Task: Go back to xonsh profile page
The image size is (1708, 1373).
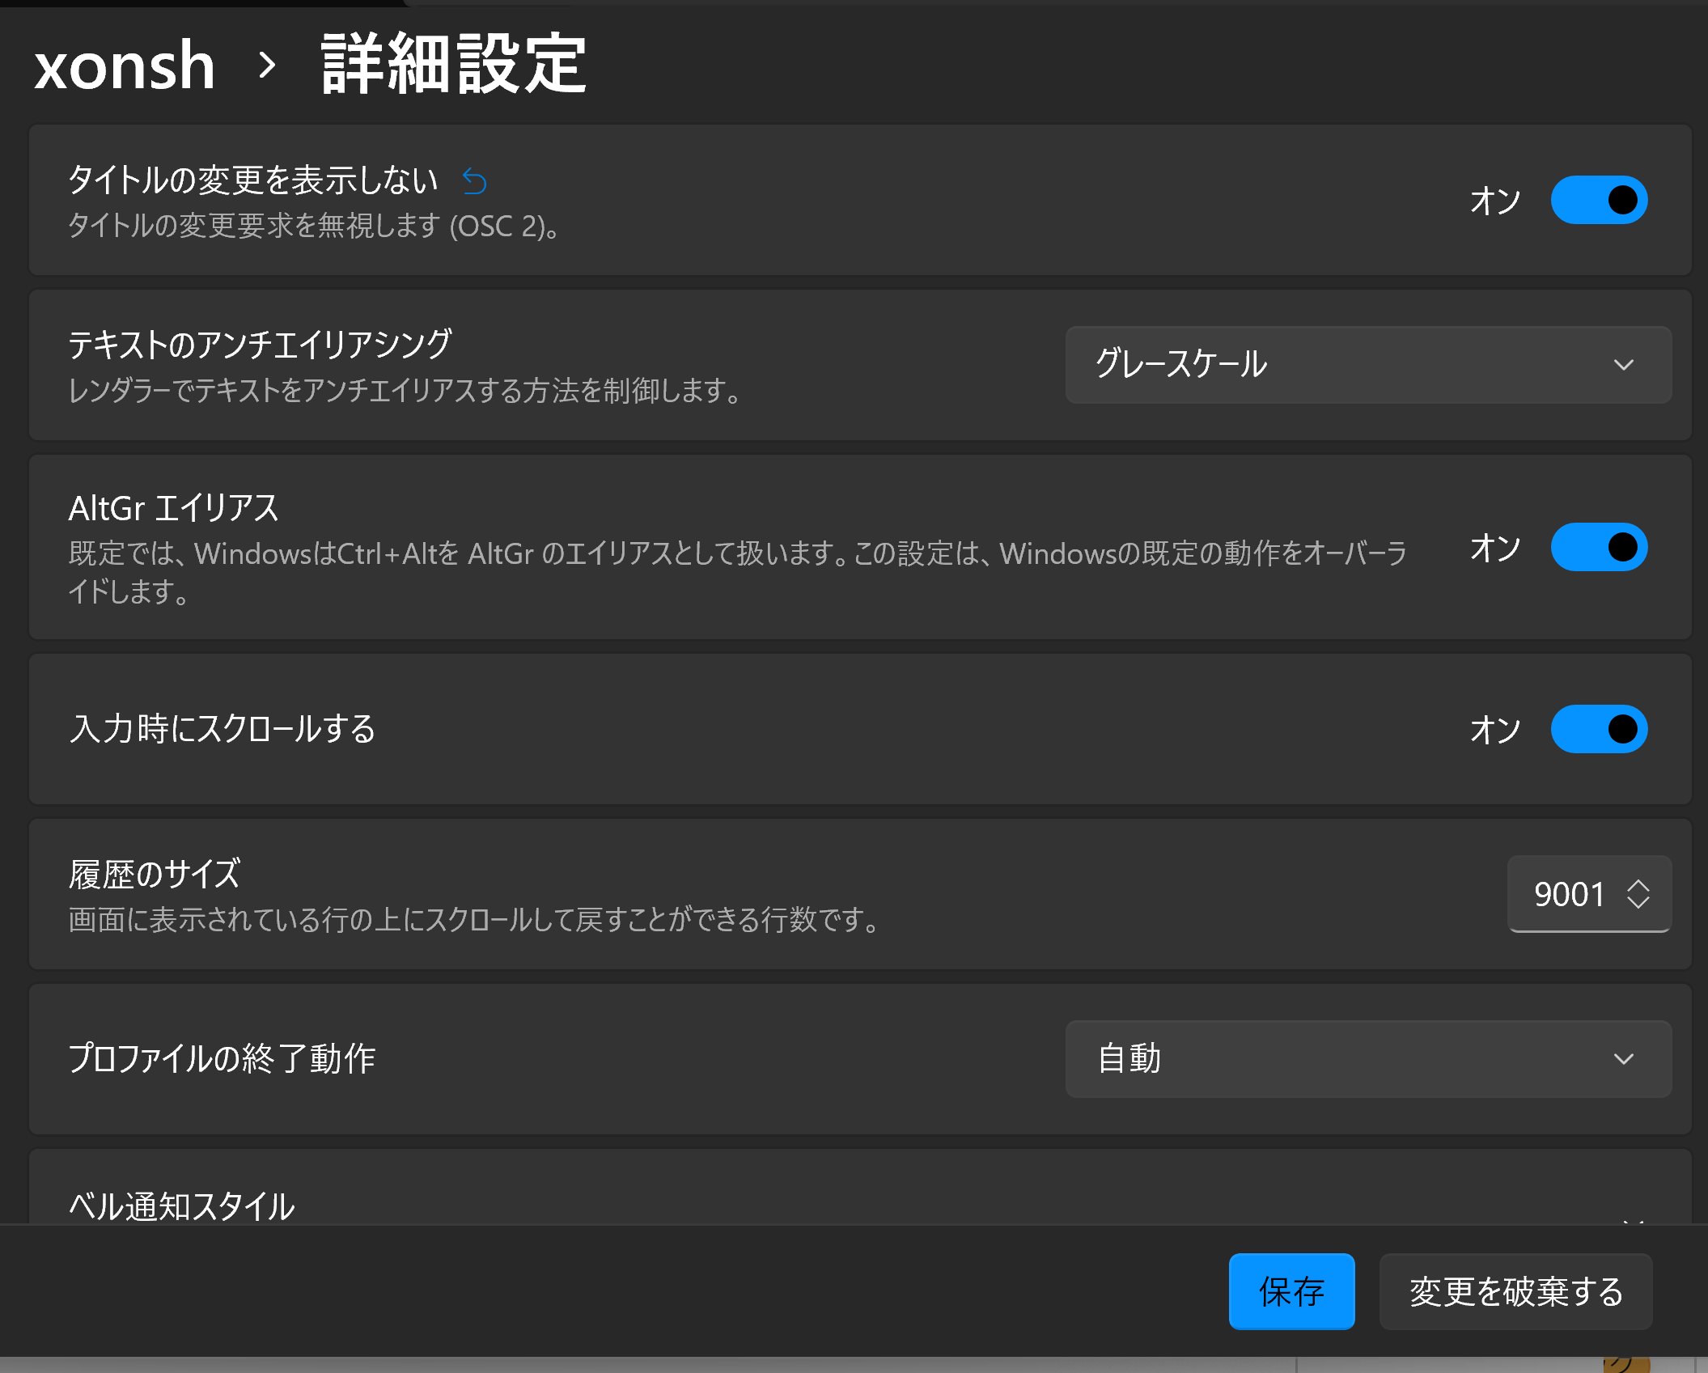Action: (x=125, y=65)
